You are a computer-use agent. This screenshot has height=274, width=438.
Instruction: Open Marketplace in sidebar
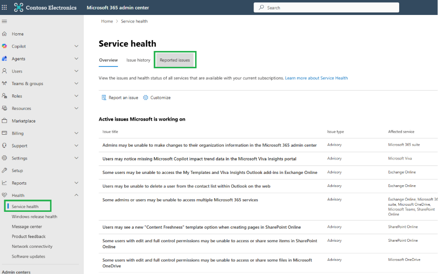coord(23,121)
